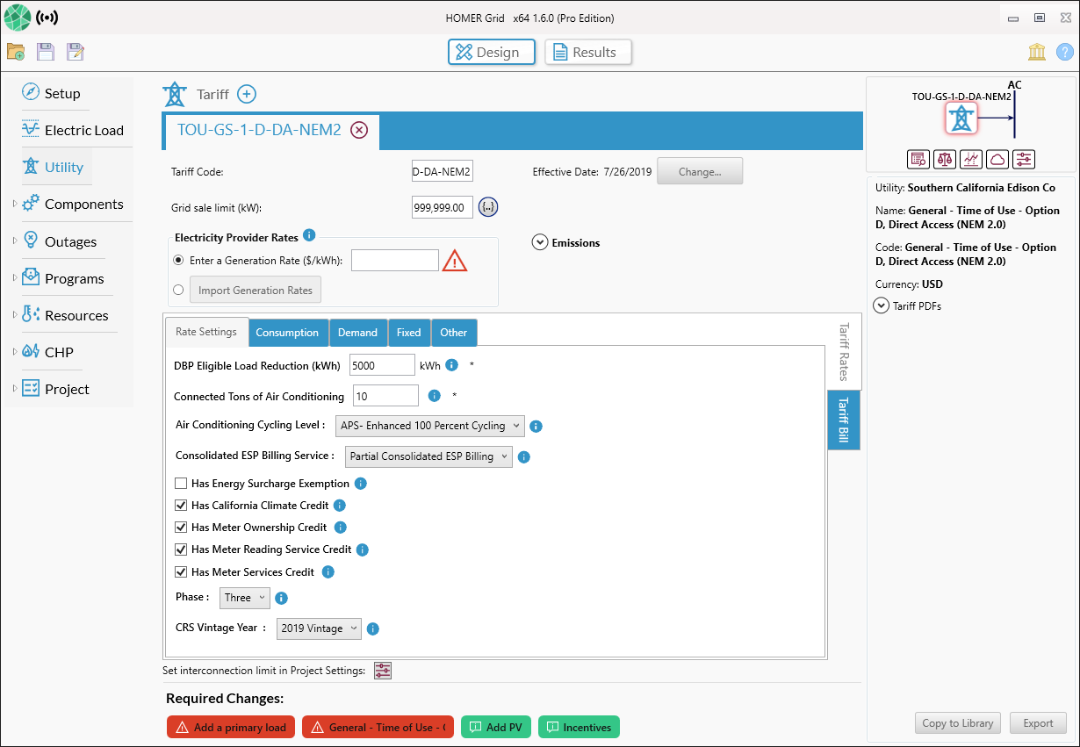Switch to the Consumption tab
1080x747 pixels.
[x=288, y=333]
